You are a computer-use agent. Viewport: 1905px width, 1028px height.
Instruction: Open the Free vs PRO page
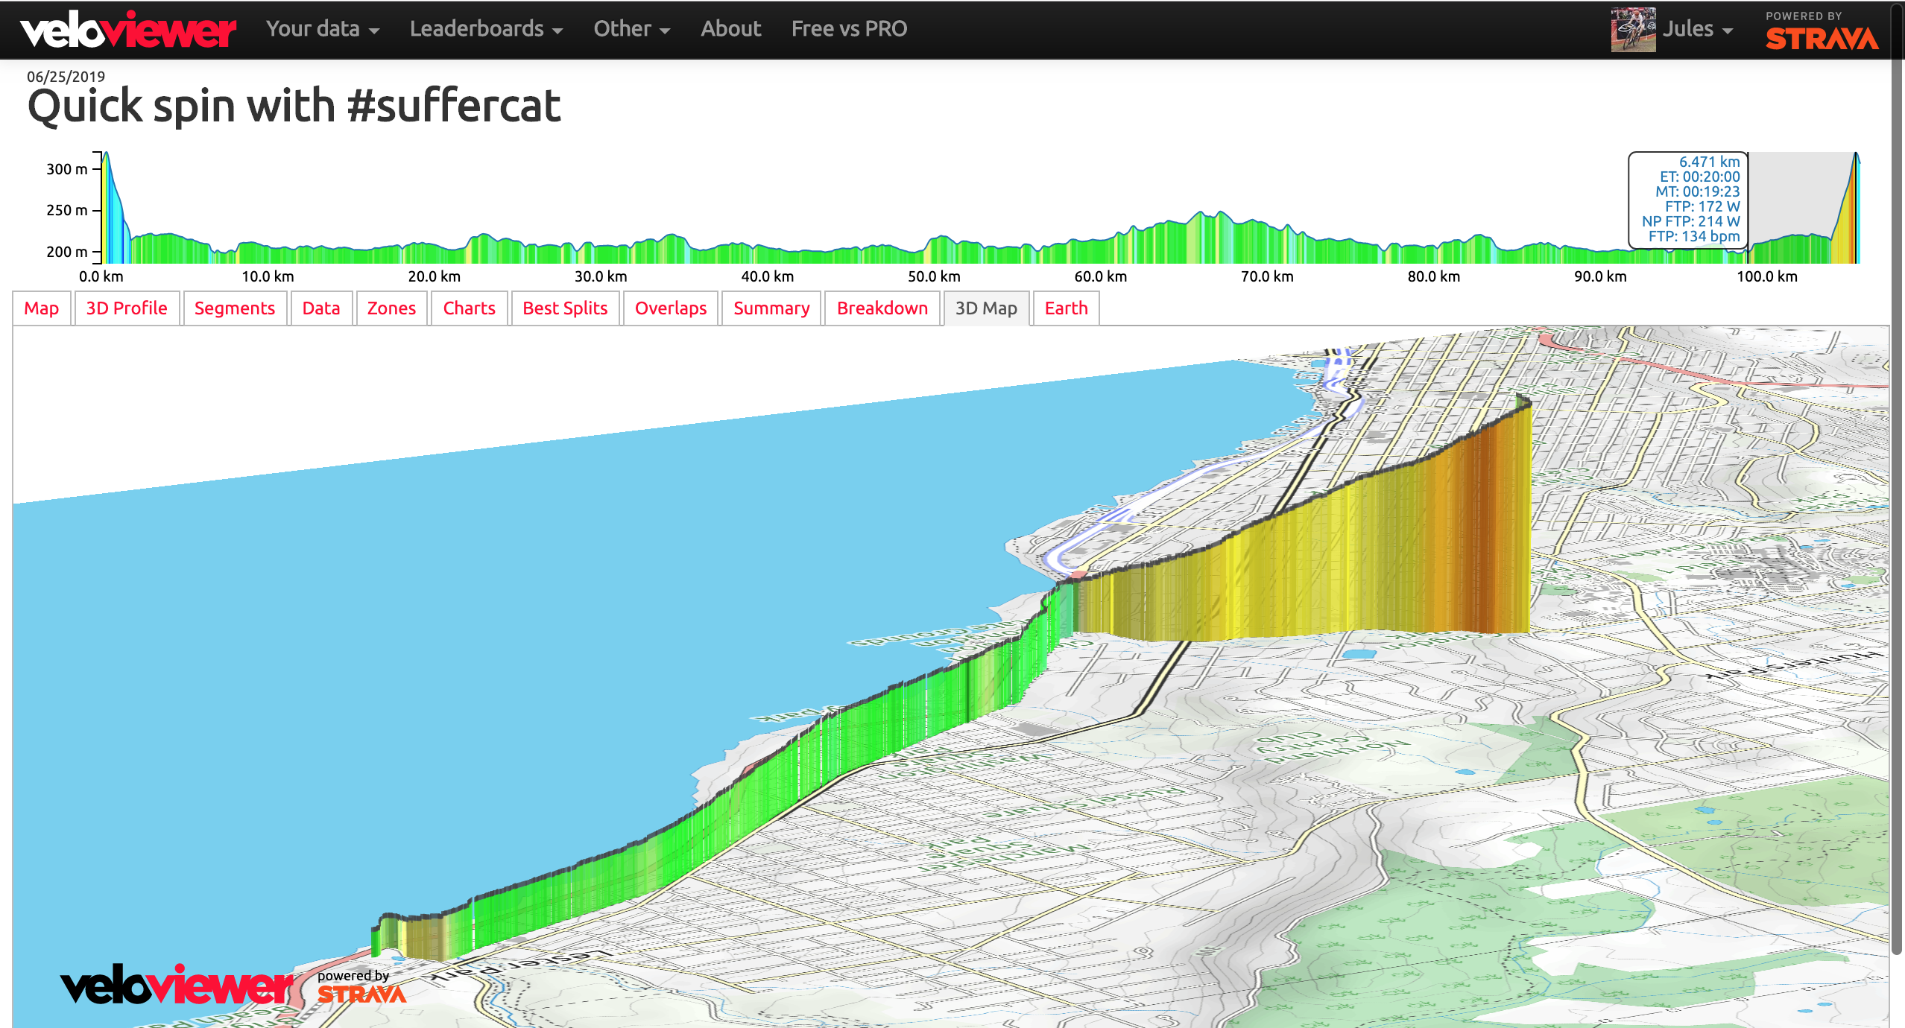(849, 28)
